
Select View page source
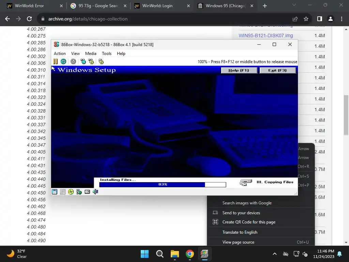pos(261,242)
